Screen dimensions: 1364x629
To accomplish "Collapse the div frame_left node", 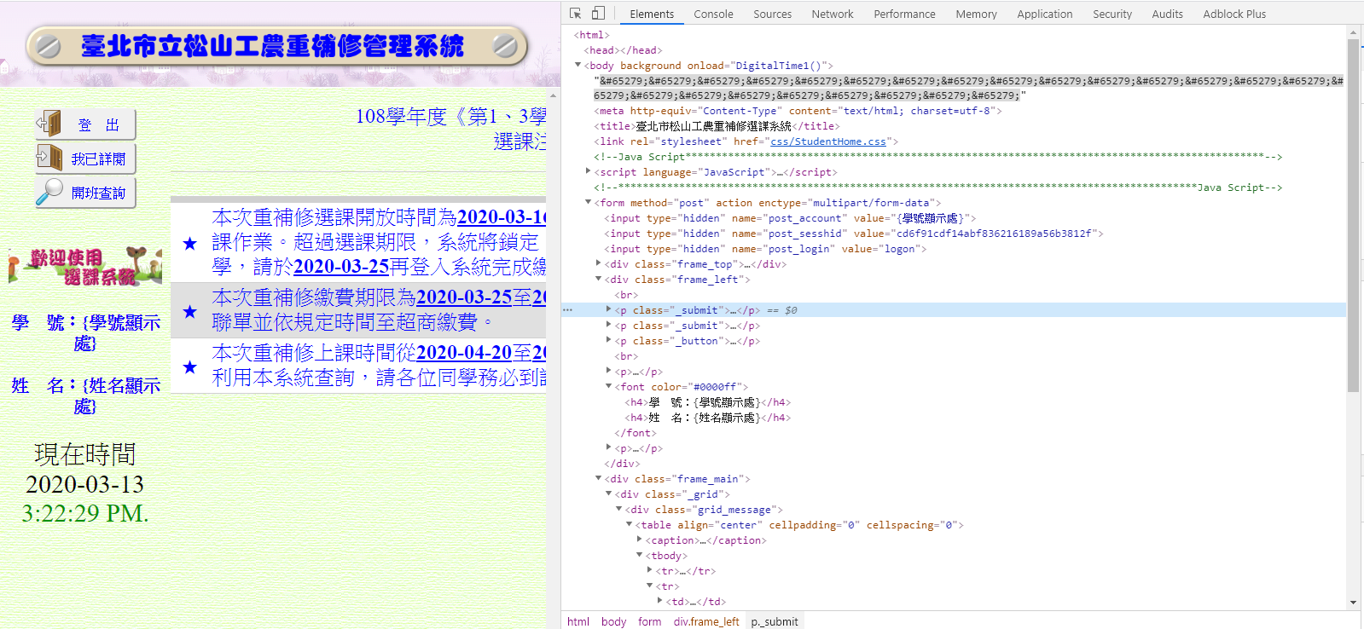I will [x=598, y=279].
